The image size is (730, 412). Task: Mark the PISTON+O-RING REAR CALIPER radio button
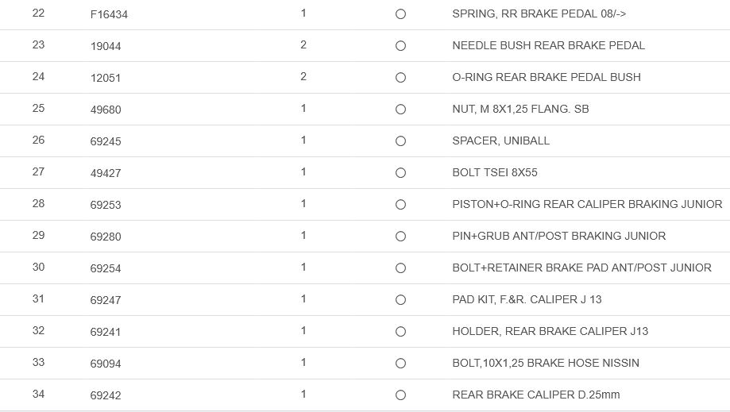click(400, 205)
